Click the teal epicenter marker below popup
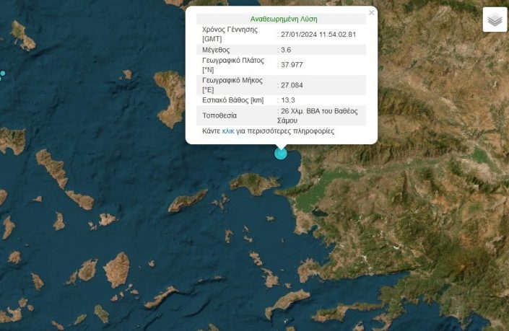 (281, 153)
